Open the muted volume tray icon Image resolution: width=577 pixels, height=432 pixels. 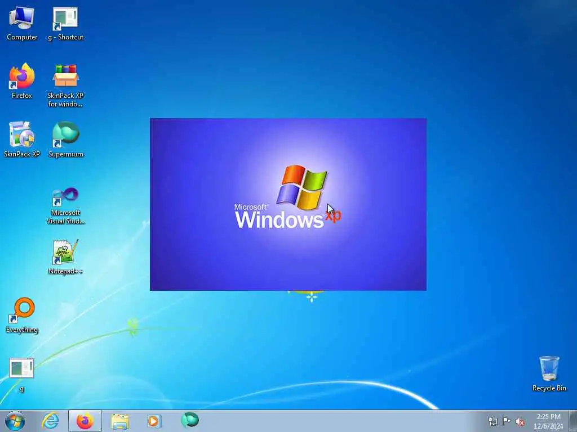point(520,422)
